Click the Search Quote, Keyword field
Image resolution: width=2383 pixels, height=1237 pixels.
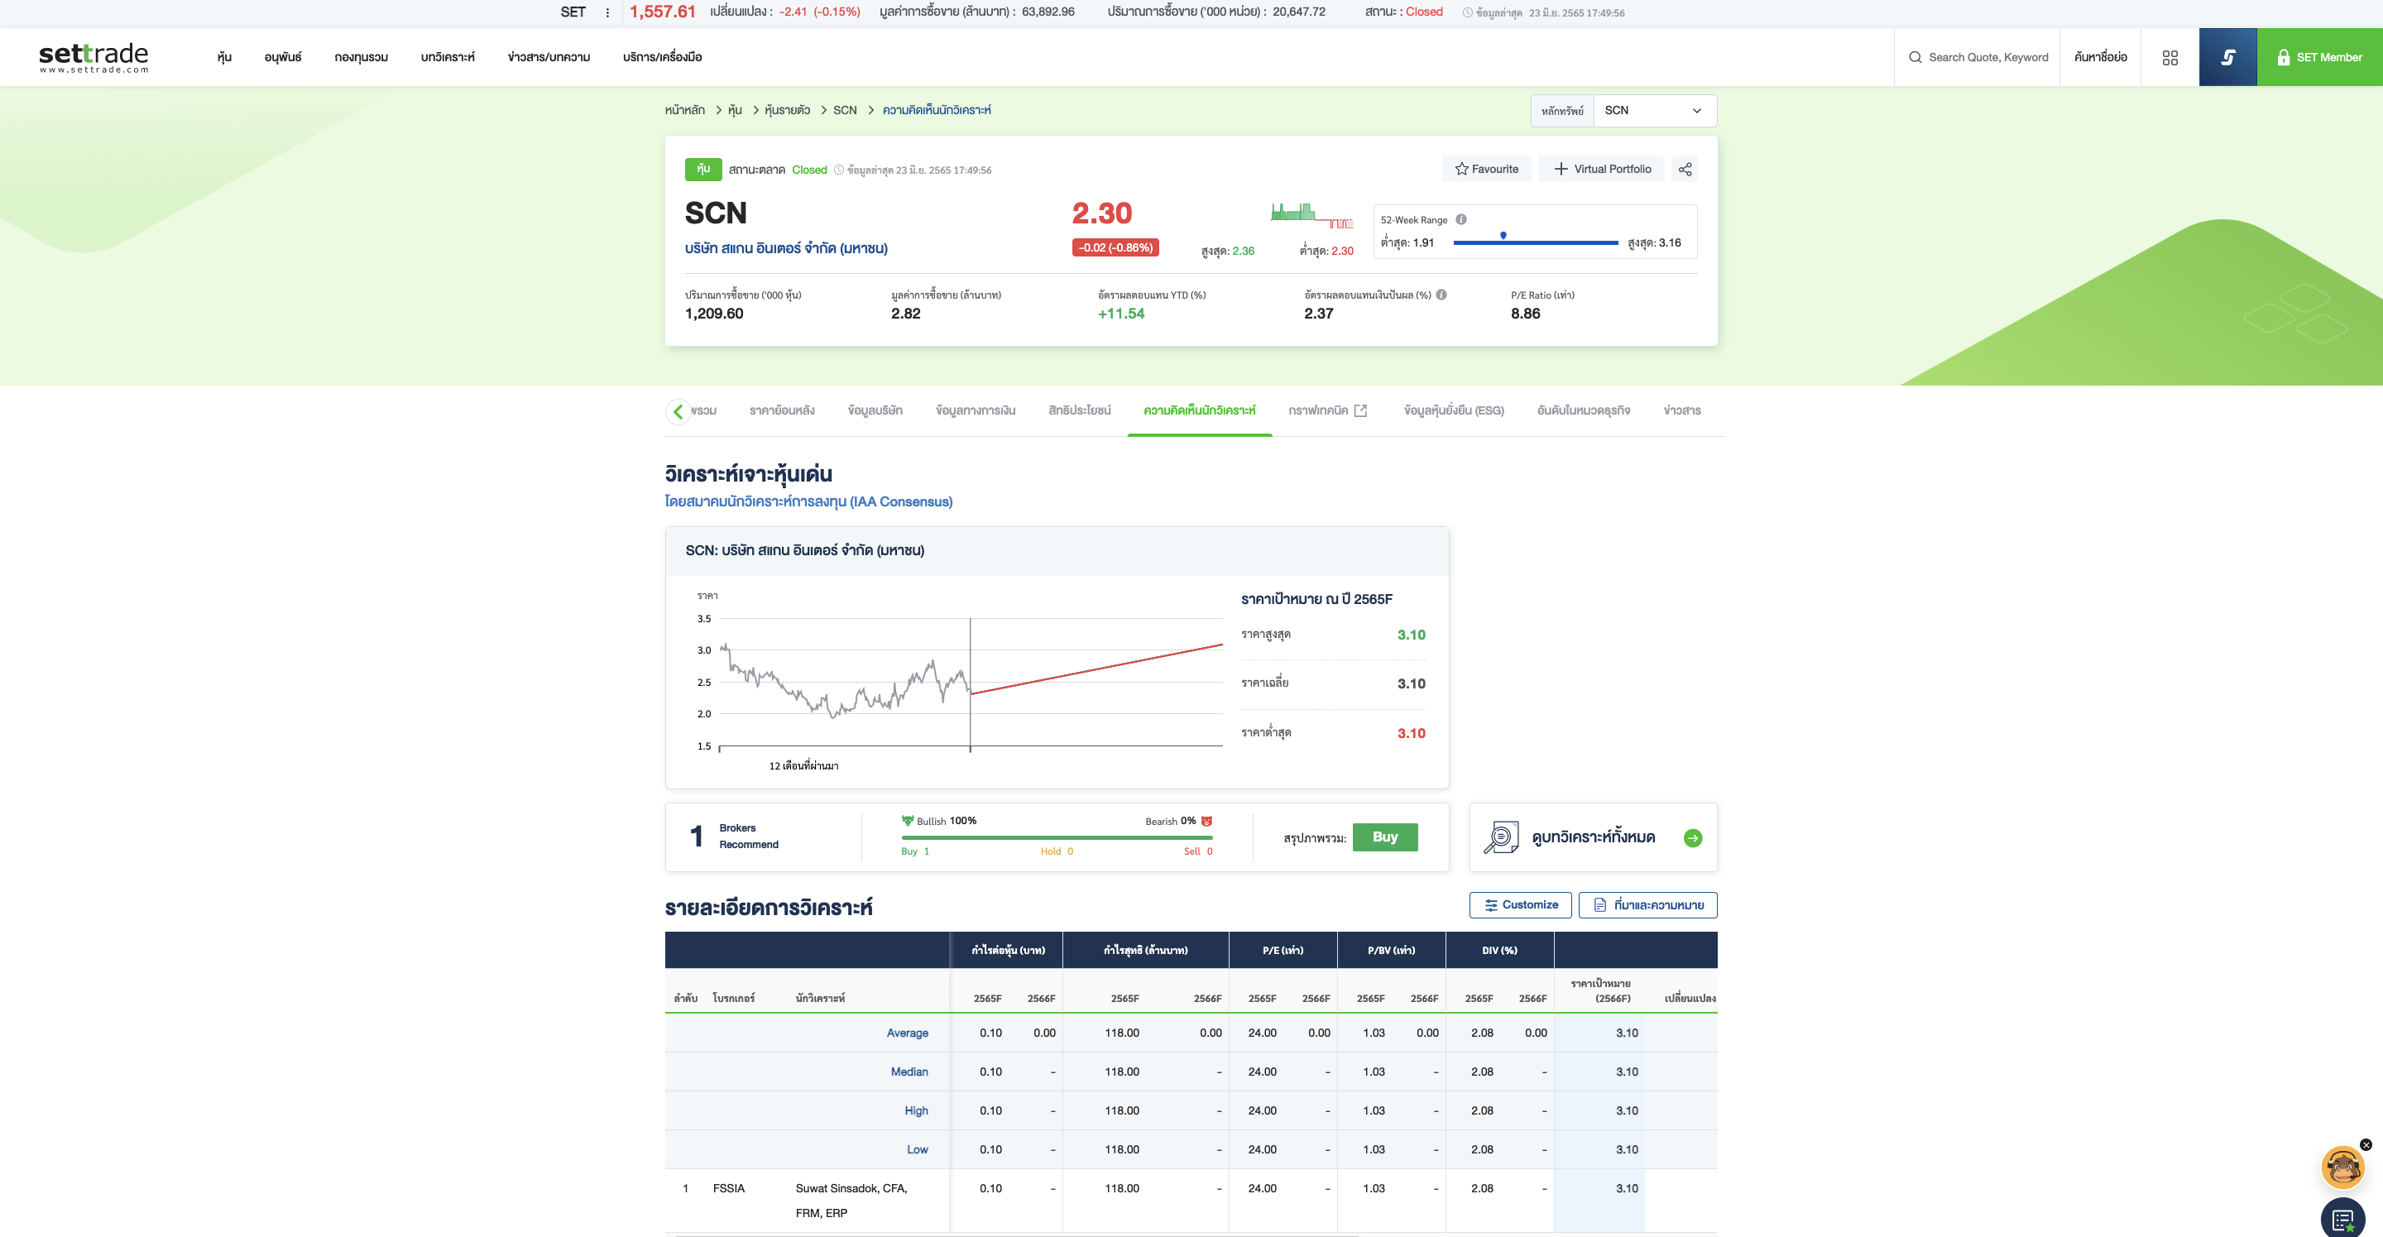click(1978, 57)
